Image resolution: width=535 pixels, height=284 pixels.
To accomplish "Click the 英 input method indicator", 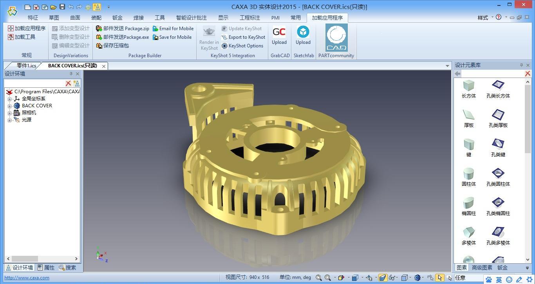I will [x=499, y=280].
